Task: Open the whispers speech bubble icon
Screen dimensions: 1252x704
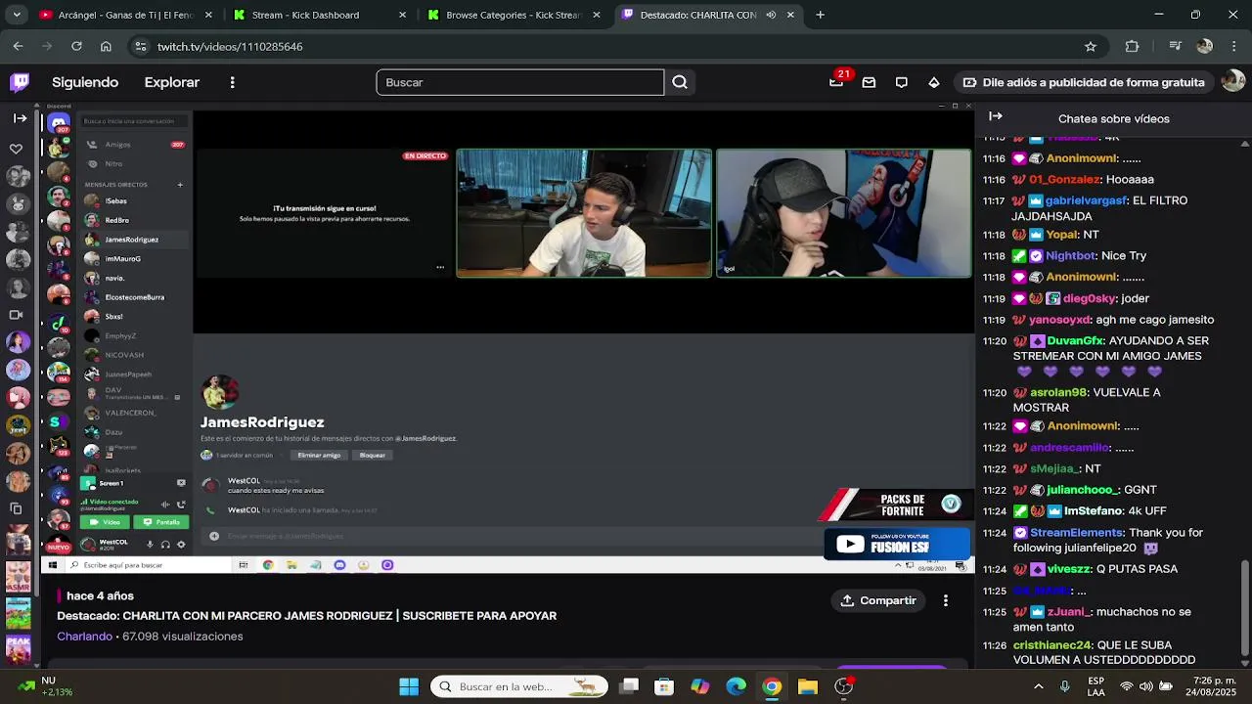Action: click(901, 82)
